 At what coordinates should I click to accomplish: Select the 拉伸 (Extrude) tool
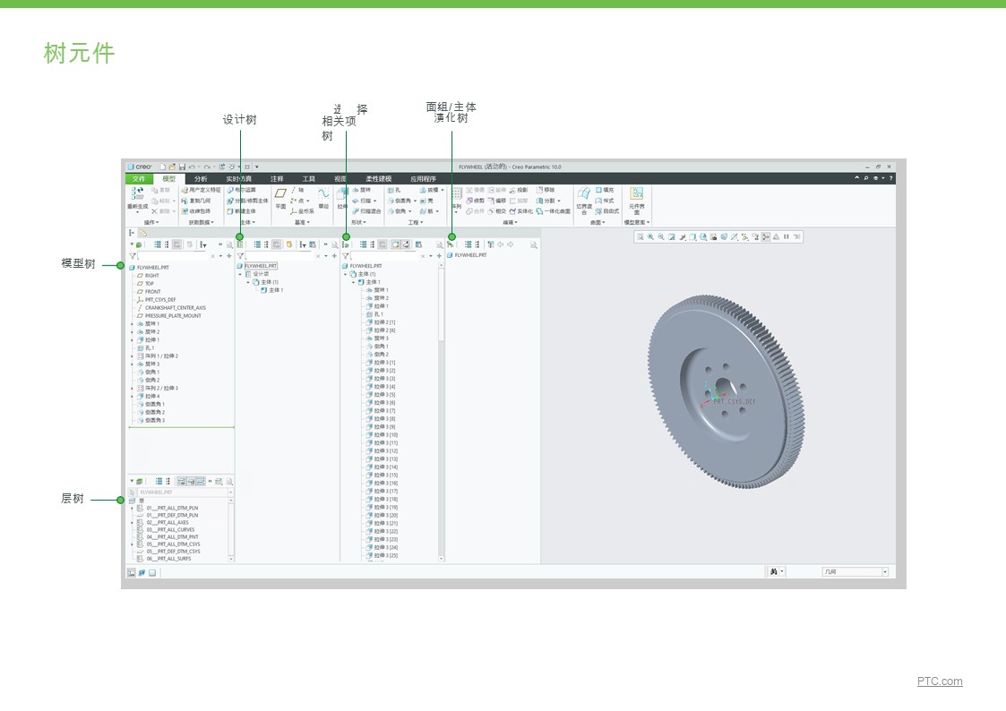[342, 198]
